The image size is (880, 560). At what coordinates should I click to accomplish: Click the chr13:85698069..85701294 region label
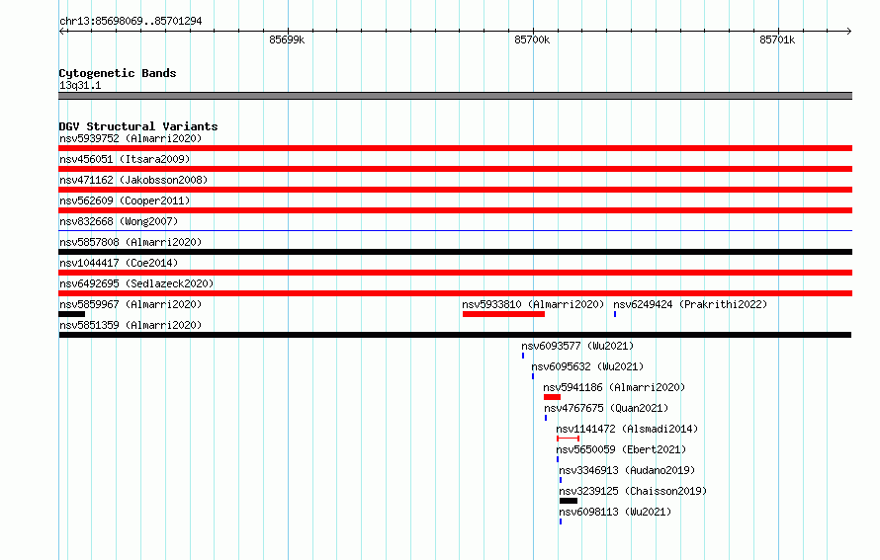(x=131, y=21)
